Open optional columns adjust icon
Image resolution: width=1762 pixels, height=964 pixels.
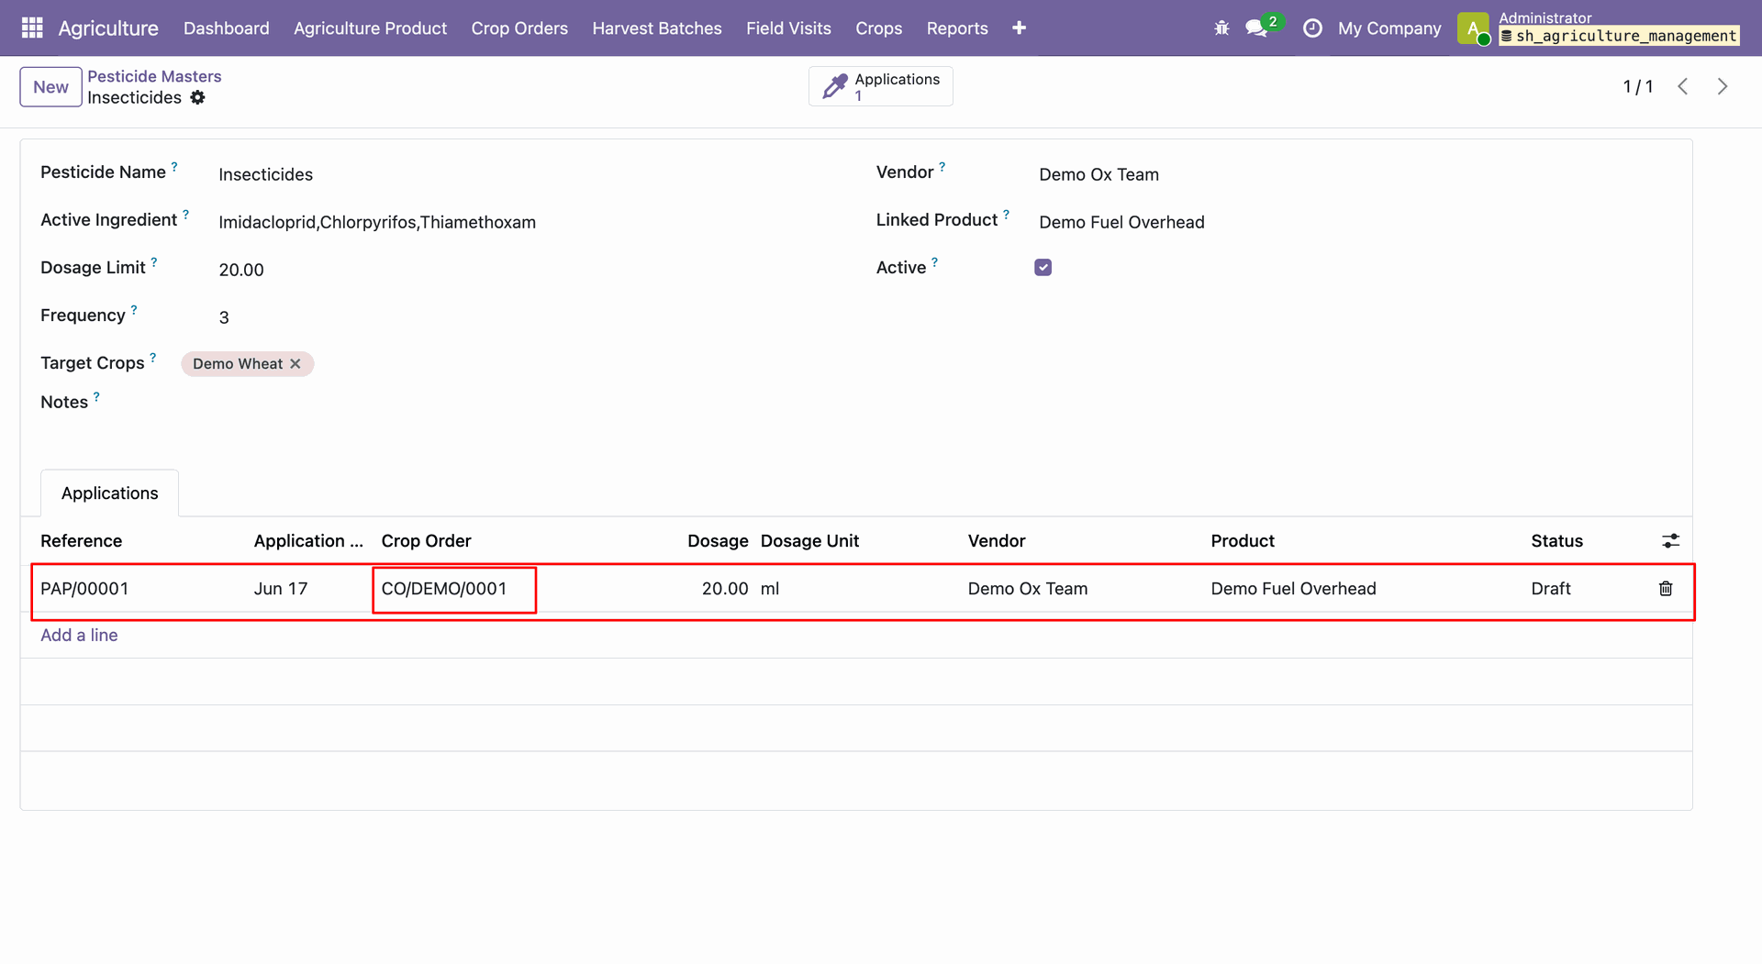point(1670,541)
